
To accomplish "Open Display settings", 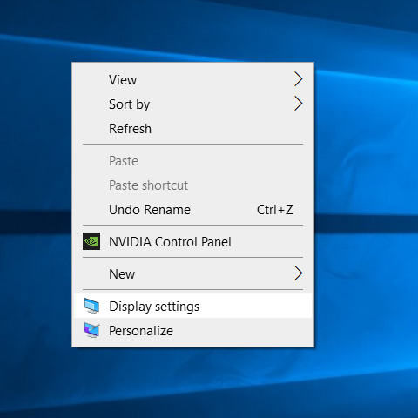I will pyautogui.click(x=192, y=306).
